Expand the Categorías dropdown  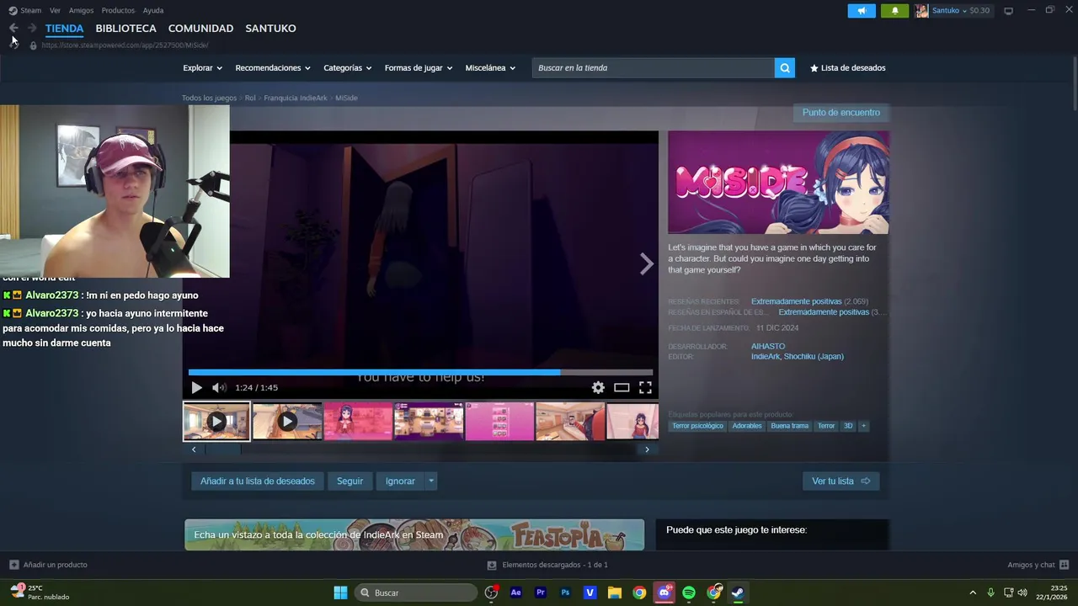click(347, 68)
